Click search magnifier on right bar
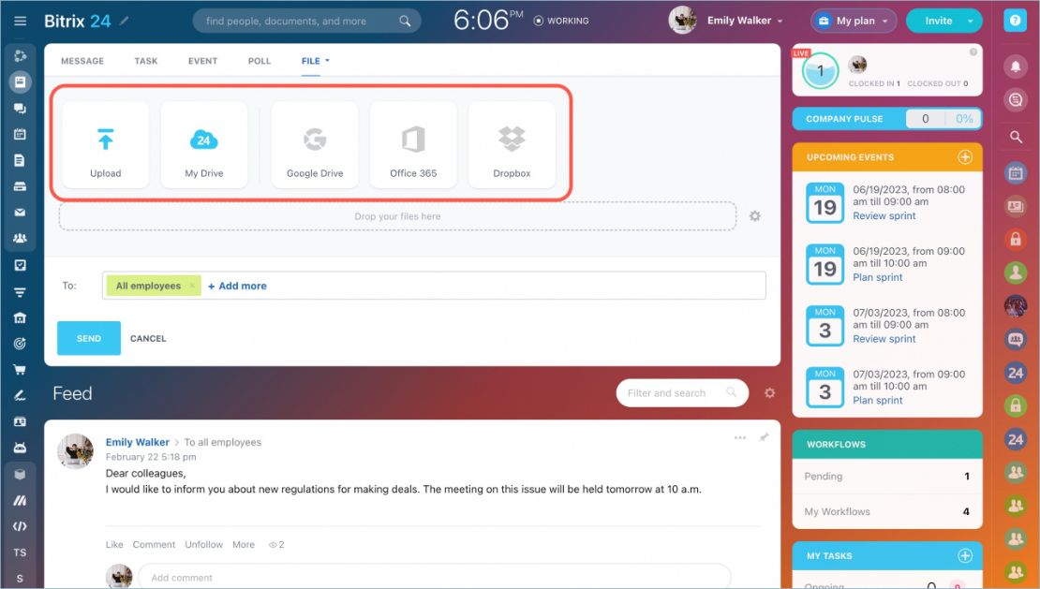The image size is (1040, 589). click(1016, 137)
